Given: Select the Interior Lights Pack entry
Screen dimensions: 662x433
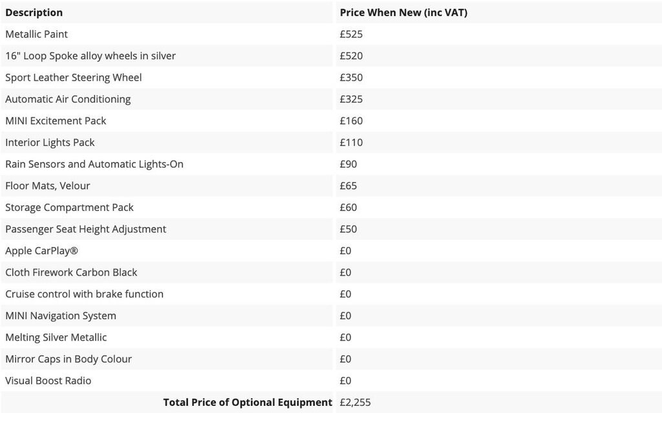Looking at the screenshot, I should 50,142.
